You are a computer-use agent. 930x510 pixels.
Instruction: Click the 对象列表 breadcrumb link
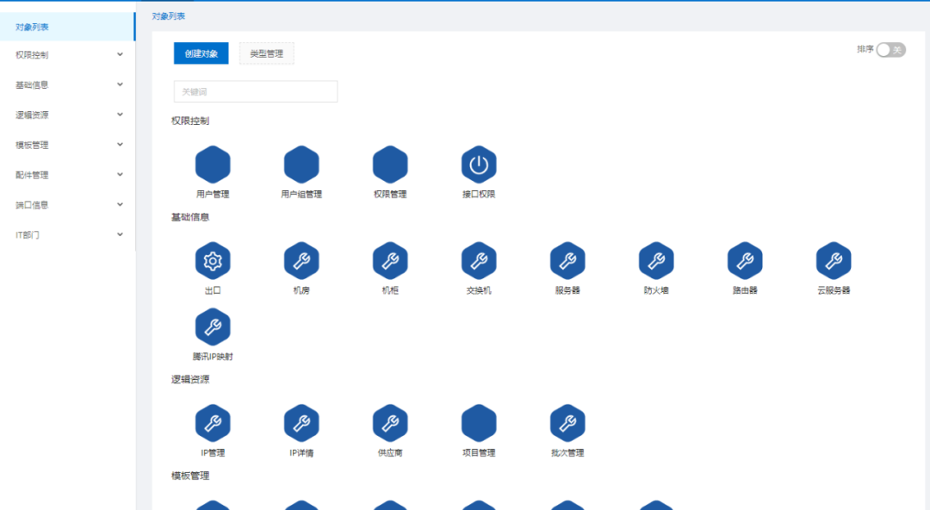tap(169, 16)
